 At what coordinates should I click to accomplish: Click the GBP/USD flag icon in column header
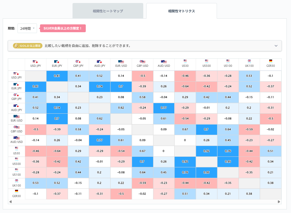[142, 61]
